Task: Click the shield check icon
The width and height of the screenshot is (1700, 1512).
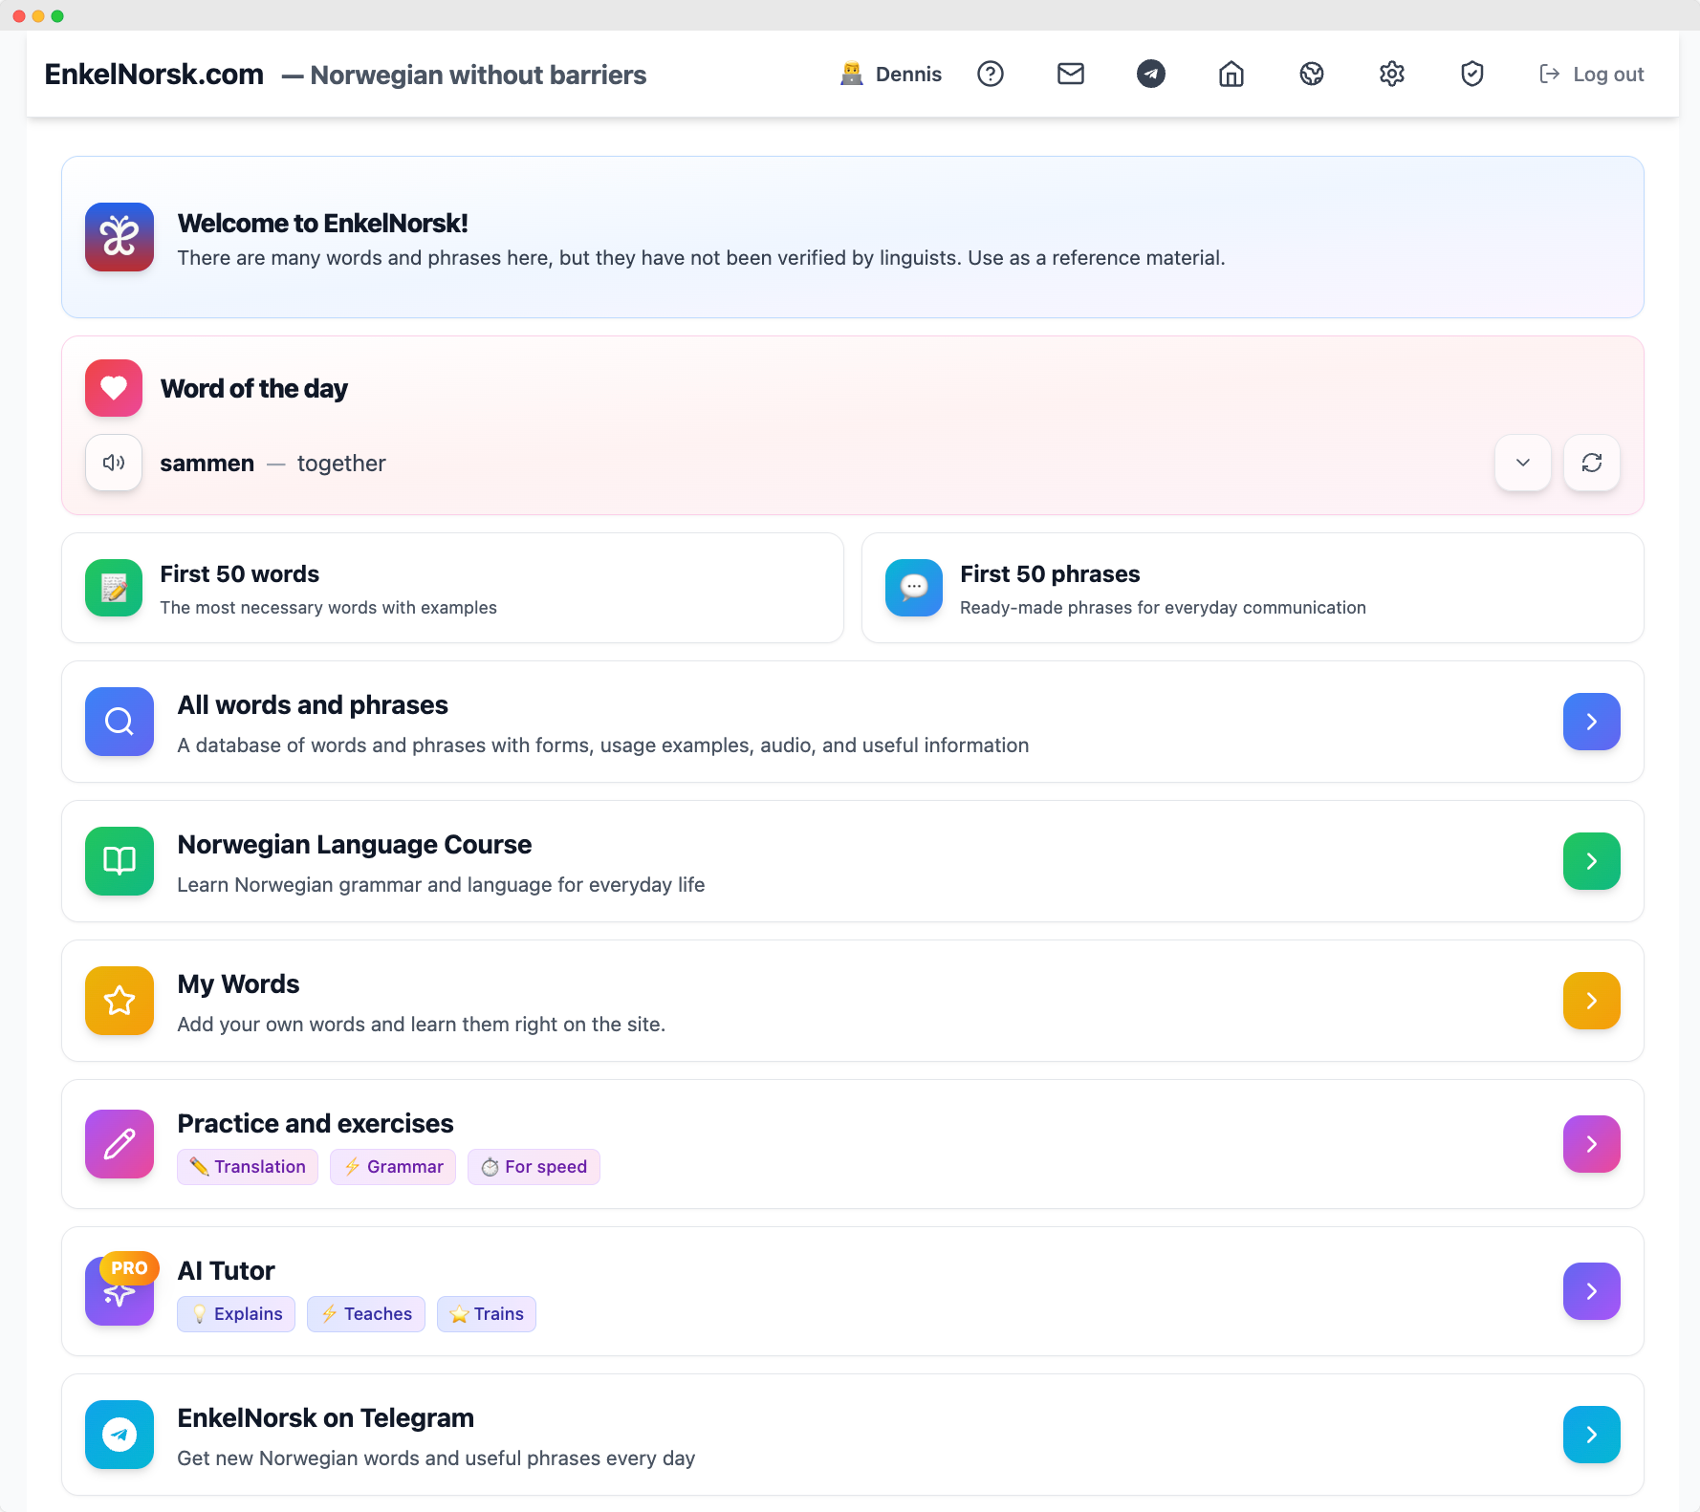Action: click(x=1472, y=74)
